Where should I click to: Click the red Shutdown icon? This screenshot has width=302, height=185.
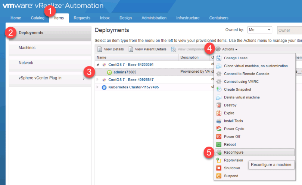pos(219,168)
